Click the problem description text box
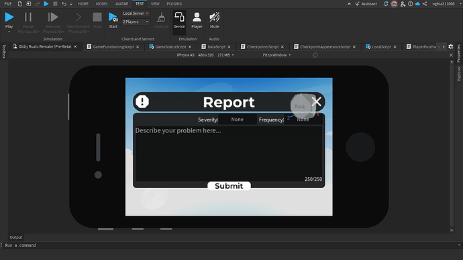463x260 pixels. pyautogui.click(x=229, y=154)
